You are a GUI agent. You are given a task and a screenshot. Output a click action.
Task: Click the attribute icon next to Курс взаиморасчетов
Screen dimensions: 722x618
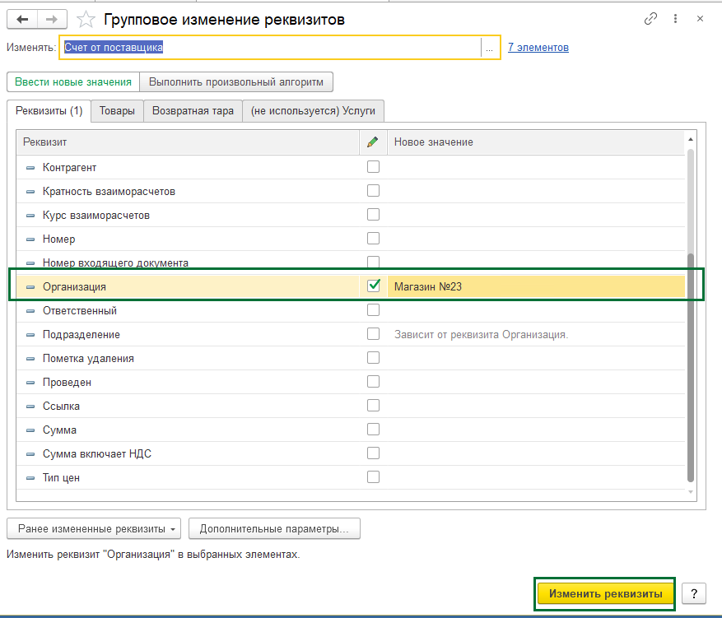tap(30, 216)
